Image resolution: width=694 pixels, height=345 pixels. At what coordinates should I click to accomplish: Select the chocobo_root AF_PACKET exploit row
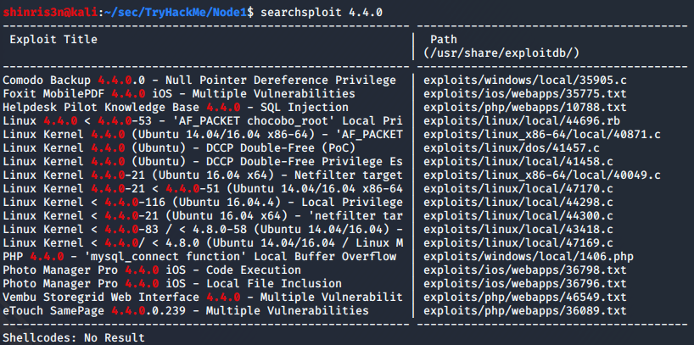(203, 120)
